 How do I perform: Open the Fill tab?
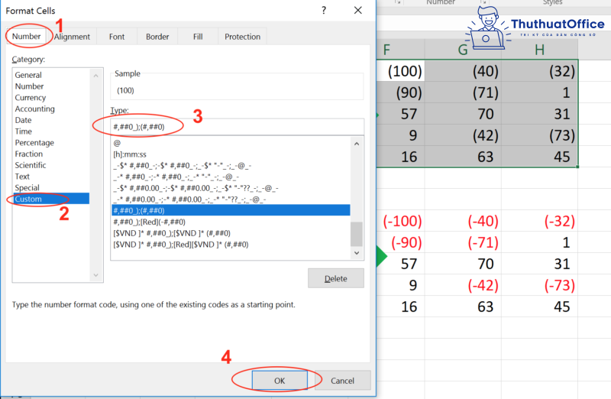(x=198, y=37)
